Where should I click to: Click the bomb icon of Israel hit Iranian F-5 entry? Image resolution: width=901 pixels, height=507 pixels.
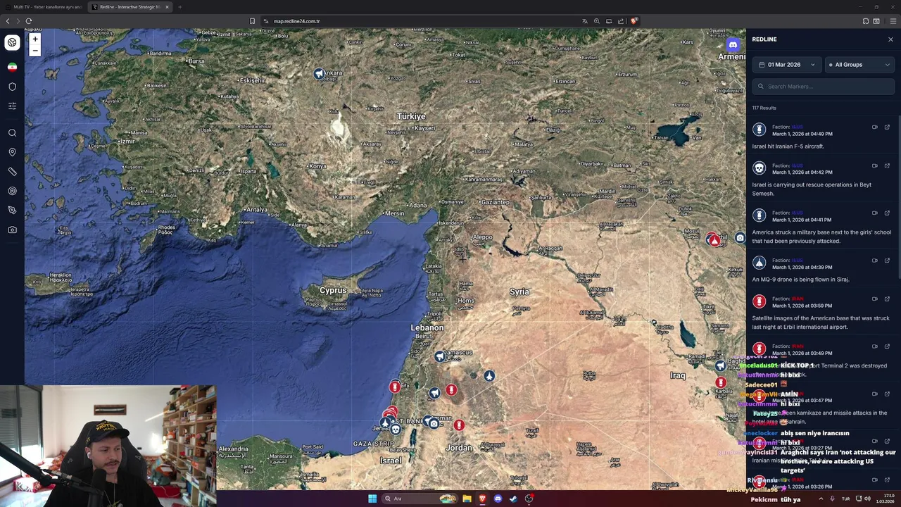point(759,130)
